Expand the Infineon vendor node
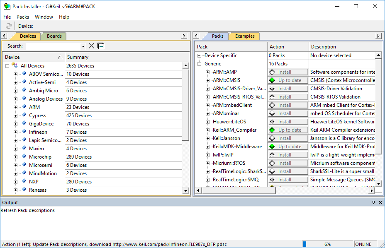The width and height of the screenshot is (385, 248). (15, 132)
